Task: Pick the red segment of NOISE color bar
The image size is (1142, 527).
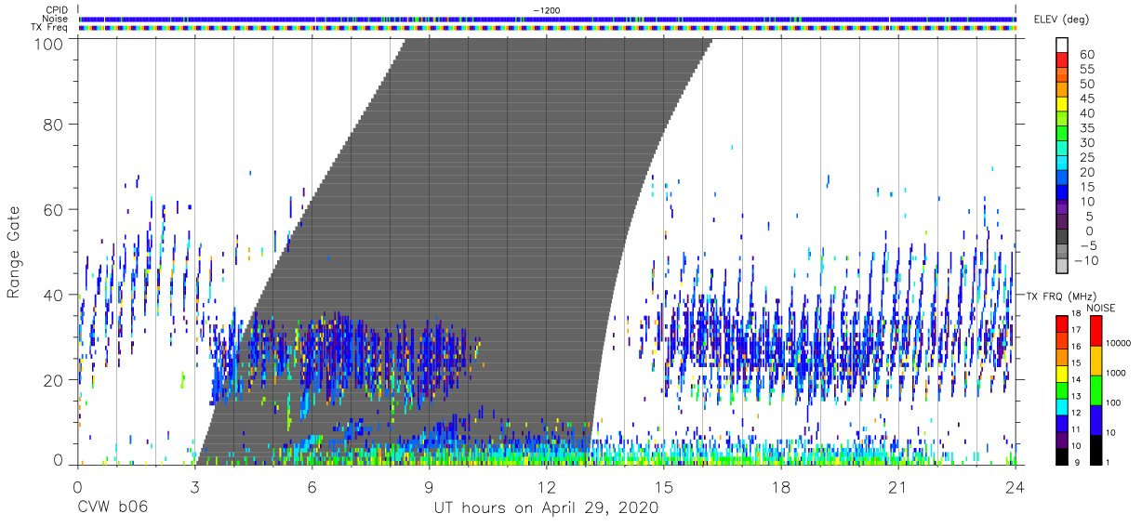Action: 1096,330
